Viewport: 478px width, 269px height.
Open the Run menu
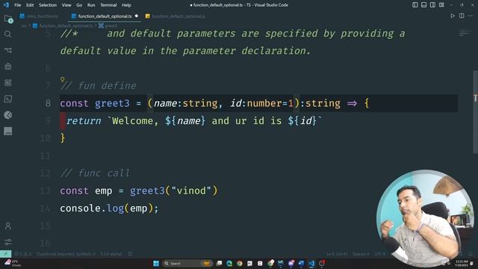tap(91, 5)
